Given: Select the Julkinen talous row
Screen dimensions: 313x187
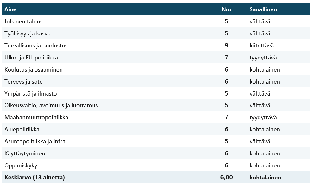Looking at the screenshot, I should pyautogui.click(x=156, y=21).
